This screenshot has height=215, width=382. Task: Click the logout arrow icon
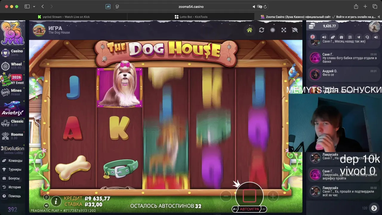click(x=376, y=37)
